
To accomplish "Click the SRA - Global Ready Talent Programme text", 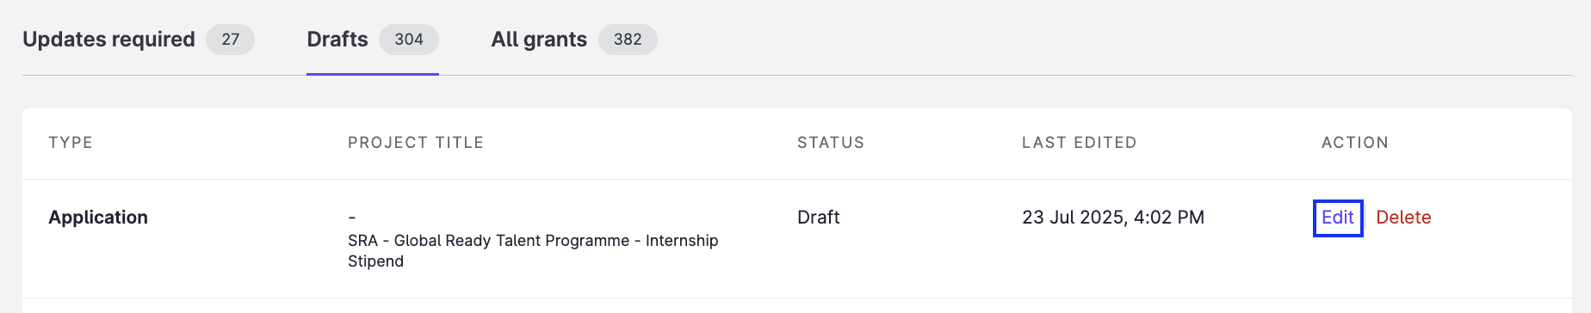I will coord(489,241).
